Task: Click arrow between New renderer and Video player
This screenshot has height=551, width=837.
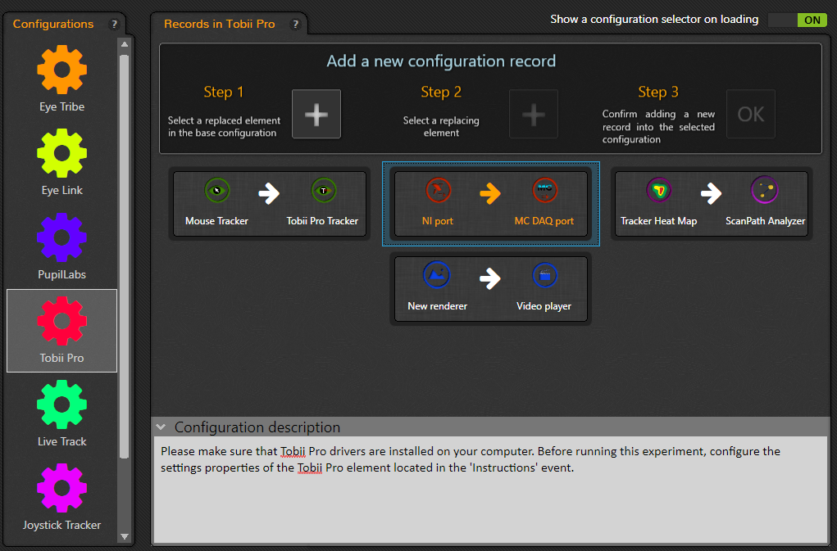Action: pyautogui.click(x=490, y=278)
